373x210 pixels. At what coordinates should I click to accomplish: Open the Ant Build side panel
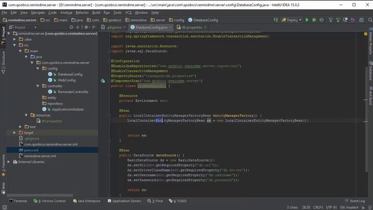371,96
